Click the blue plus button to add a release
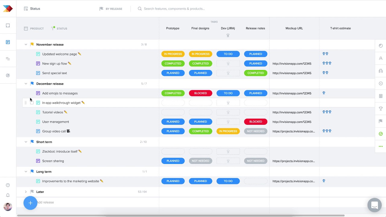 click(30, 203)
